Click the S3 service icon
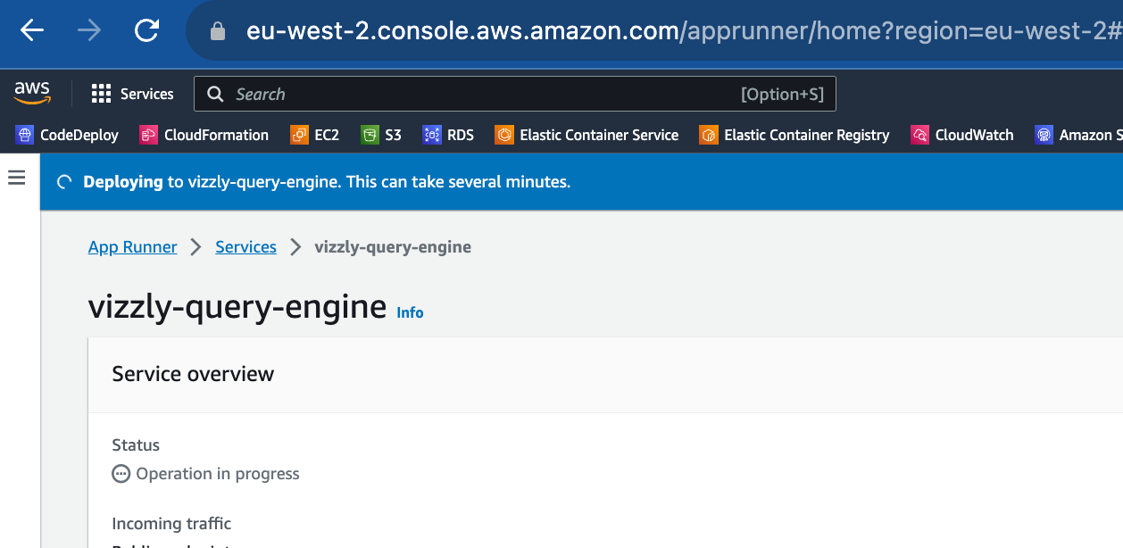Image resolution: width=1123 pixels, height=548 pixels. (370, 135)
